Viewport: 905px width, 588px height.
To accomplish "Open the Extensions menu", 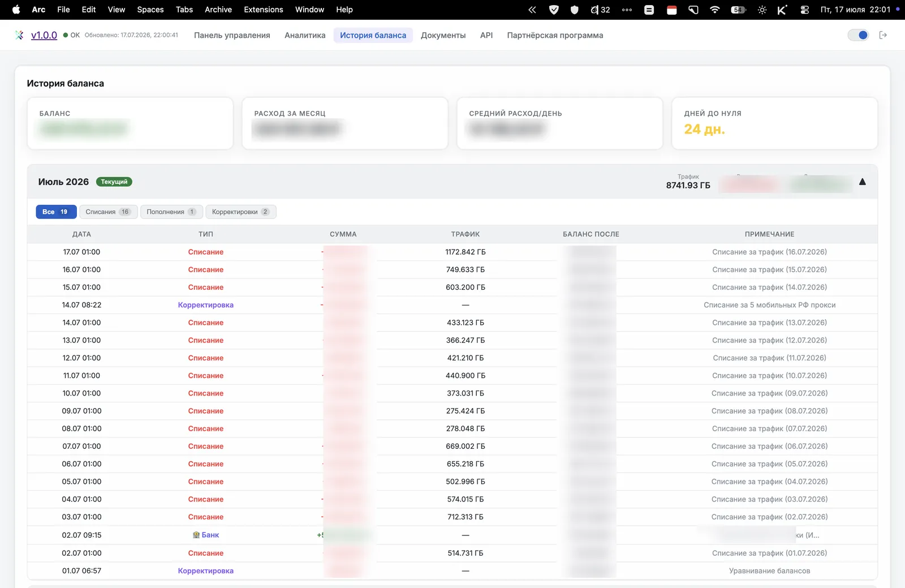I will 264,10.
